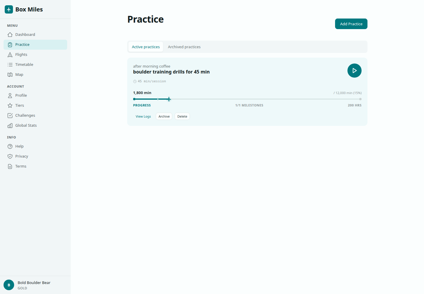Click the end dot of progress bar
The width and height of the screenshot is (424, 294).
(360, 99)
